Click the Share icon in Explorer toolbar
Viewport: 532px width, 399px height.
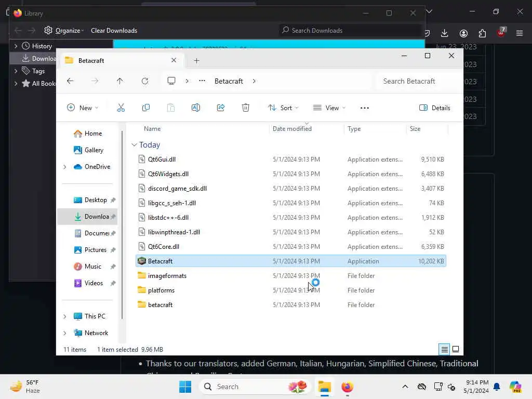click(220, 108)
